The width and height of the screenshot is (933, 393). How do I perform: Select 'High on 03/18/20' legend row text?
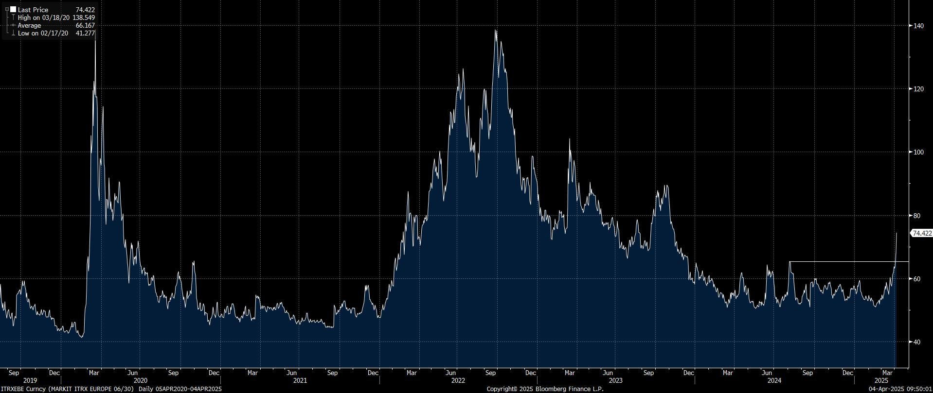pyautogui.click(x=44, y=17)
